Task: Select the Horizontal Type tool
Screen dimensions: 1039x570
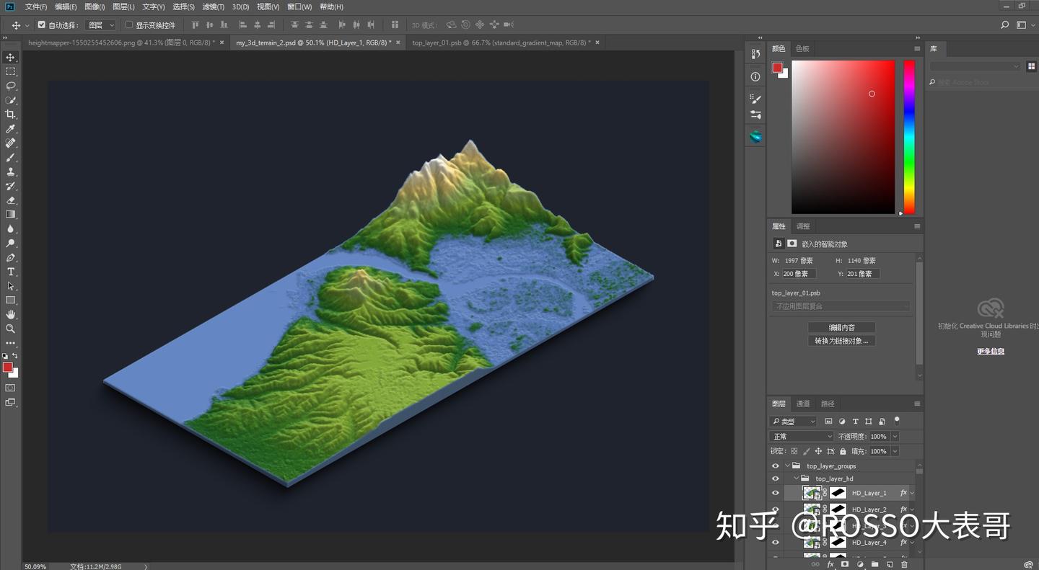Action: pyautogui.click(x=11, y=271)
